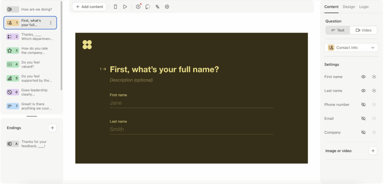Show the Email field

click(x=363, y=119)
